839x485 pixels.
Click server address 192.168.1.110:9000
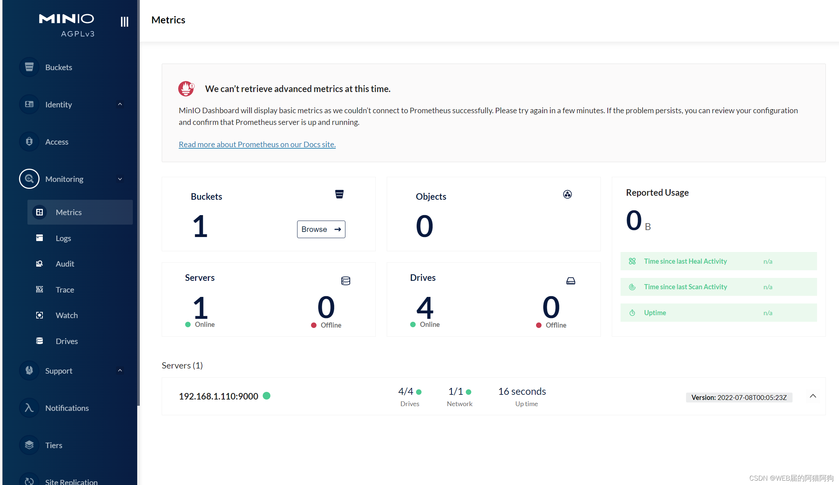[x=218, y=396]
